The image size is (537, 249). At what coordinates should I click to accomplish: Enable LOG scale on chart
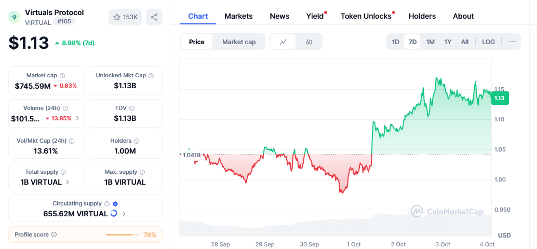coord(488,42)
